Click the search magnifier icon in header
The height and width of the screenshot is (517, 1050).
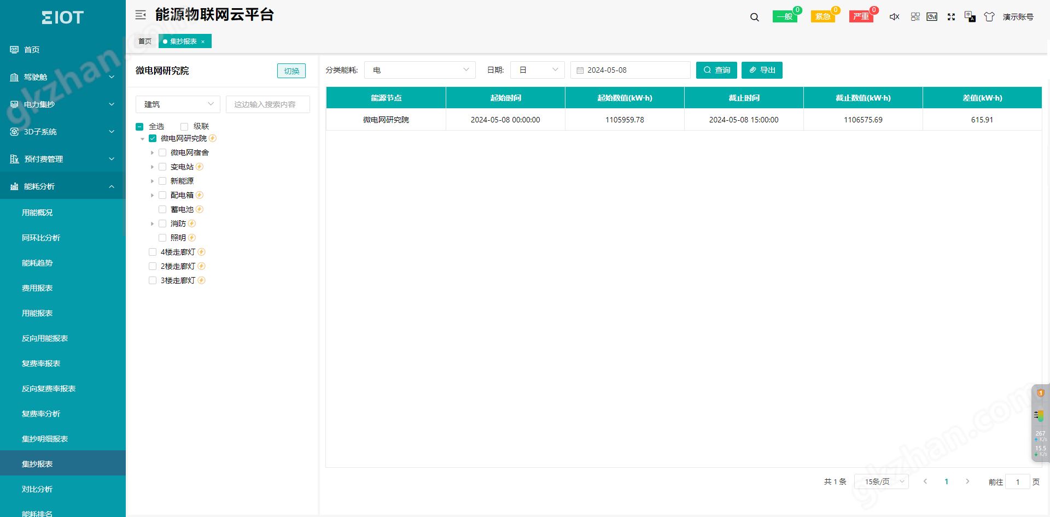pyautogui.click(x=755, y=17)
